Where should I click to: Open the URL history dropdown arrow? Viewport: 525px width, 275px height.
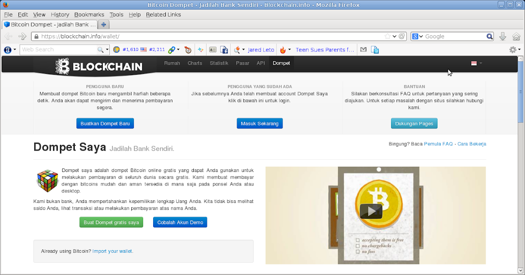[395, 37]
